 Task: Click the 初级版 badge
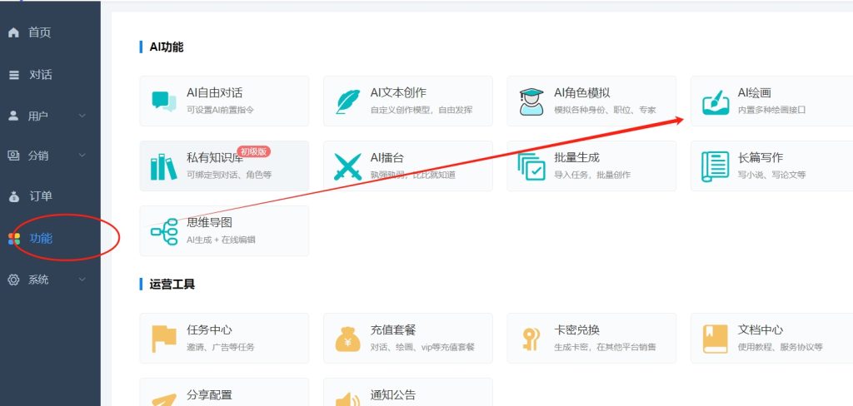[x=253, y=151]
